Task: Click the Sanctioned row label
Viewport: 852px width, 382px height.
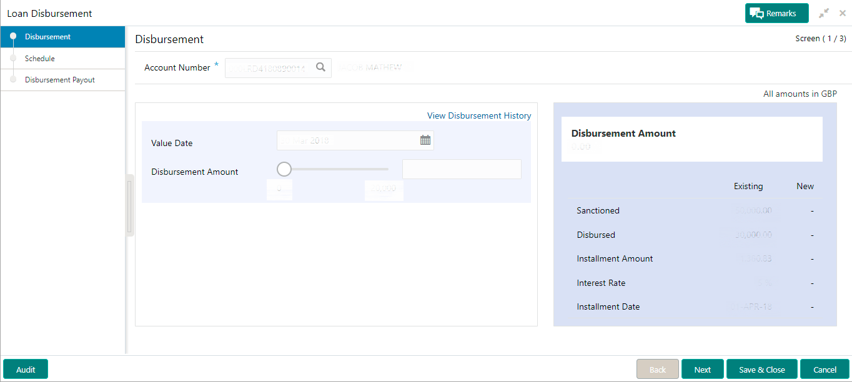Action: 598,210
